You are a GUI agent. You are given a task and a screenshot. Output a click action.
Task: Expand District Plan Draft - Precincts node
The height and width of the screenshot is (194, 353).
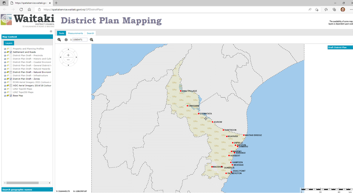point(5,55)
